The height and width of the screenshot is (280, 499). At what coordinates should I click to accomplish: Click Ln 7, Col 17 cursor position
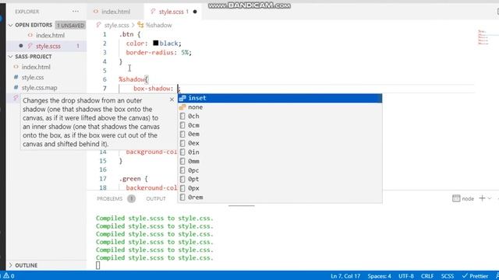tap(345, 276)
